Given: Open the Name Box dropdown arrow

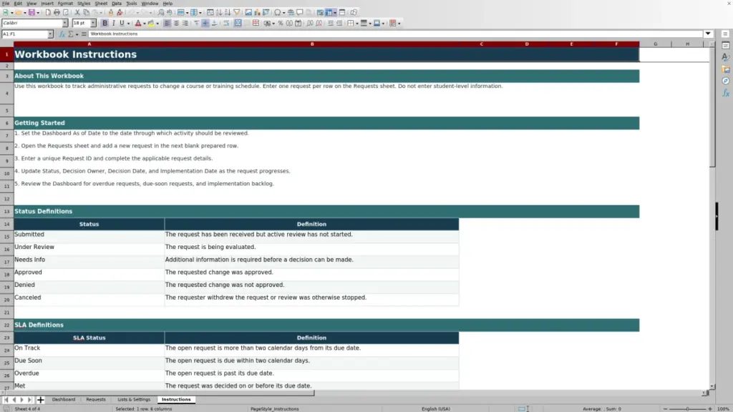Looking at the screenshot, I should [50, 34].
